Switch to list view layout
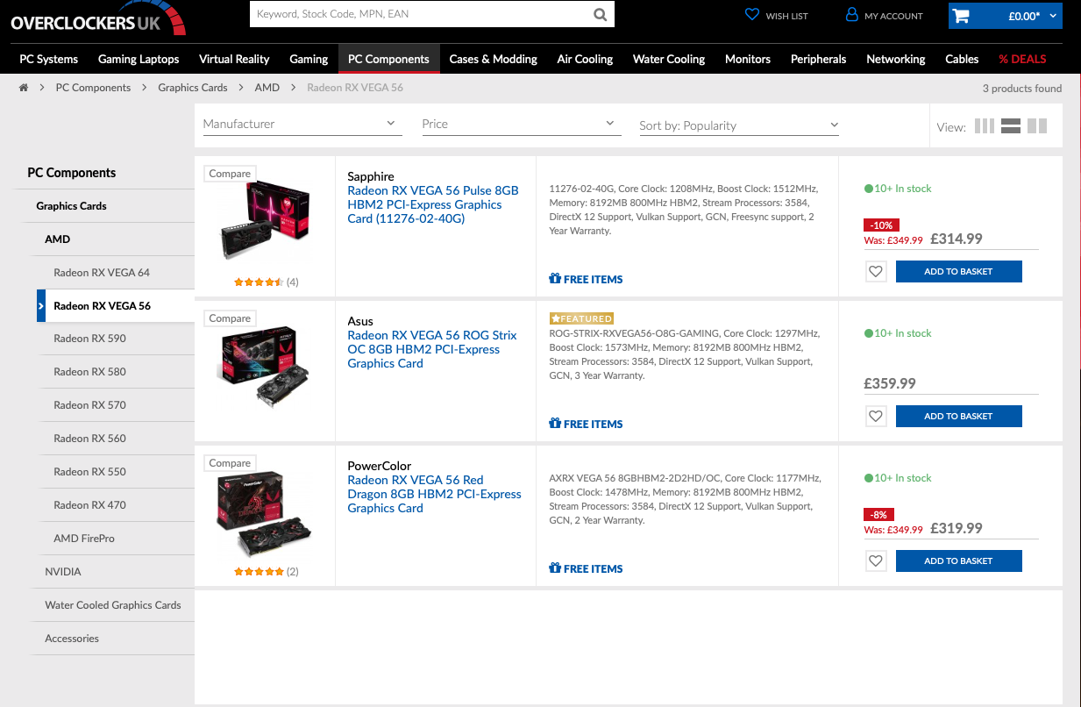Viewport: 1081px width, 707px height. [1011, 125]
